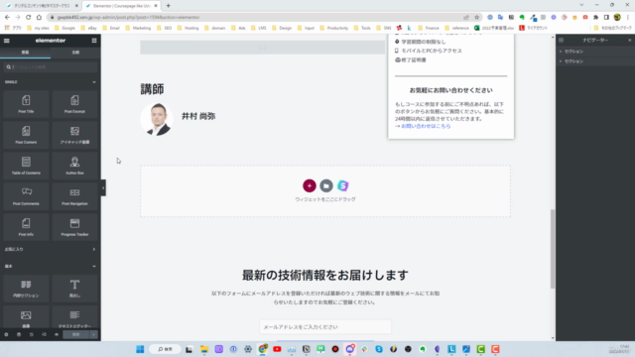Click the instructor profile photo

click(157, 119)
